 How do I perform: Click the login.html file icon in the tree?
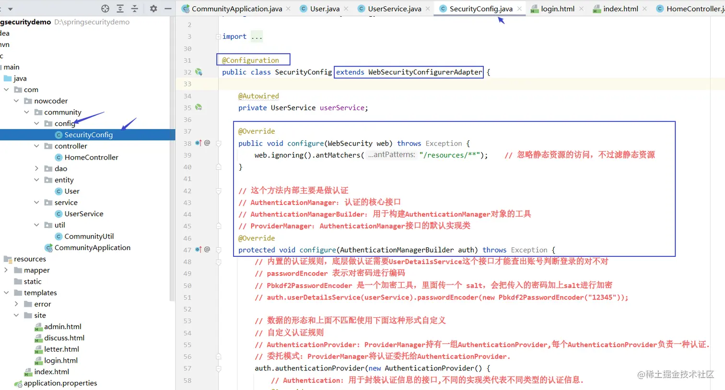(x=38, y=361)
